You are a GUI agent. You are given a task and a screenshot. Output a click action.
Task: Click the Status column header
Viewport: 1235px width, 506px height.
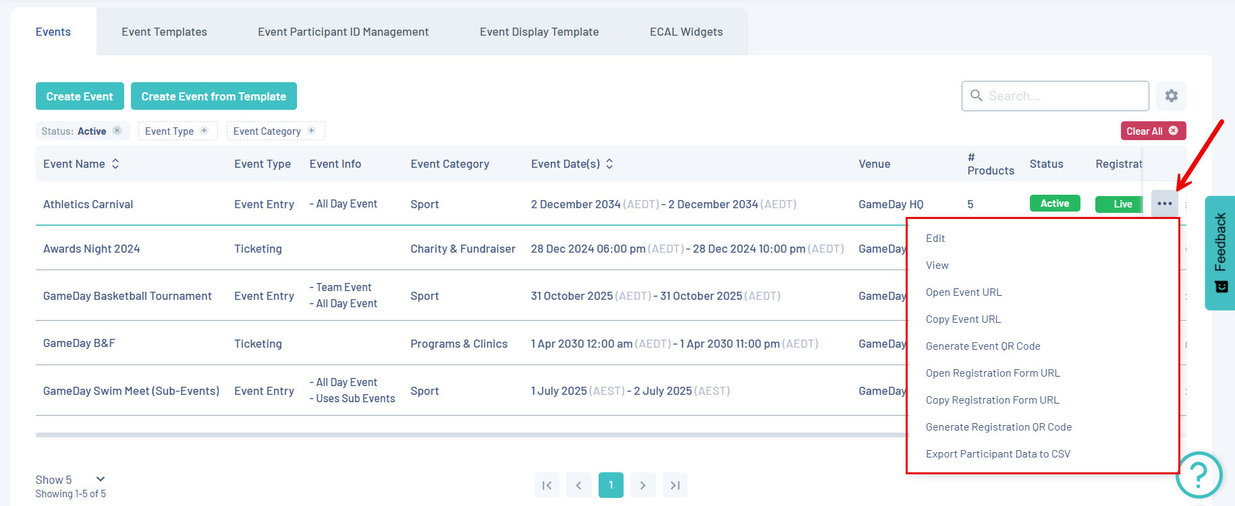point(1046,164)
